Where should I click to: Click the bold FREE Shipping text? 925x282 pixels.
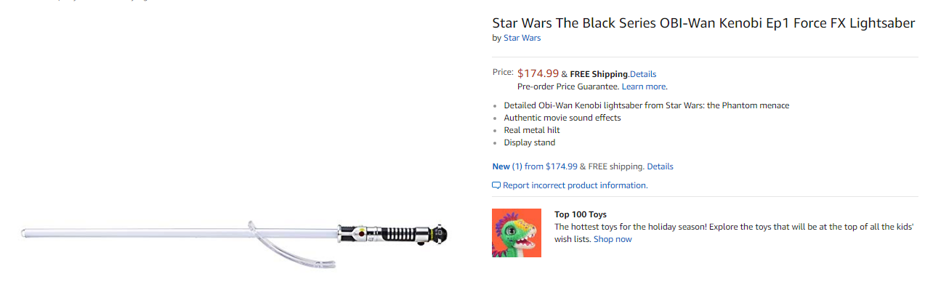tap(599, 74)
